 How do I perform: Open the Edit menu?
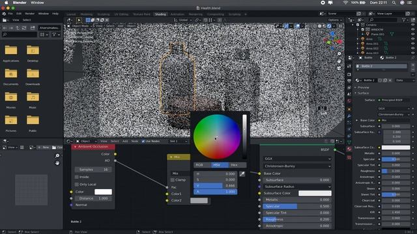19,14
